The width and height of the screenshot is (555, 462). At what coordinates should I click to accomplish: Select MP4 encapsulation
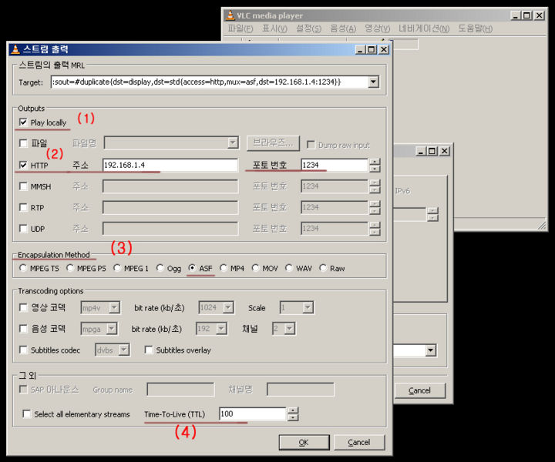[x=224, y=268]
